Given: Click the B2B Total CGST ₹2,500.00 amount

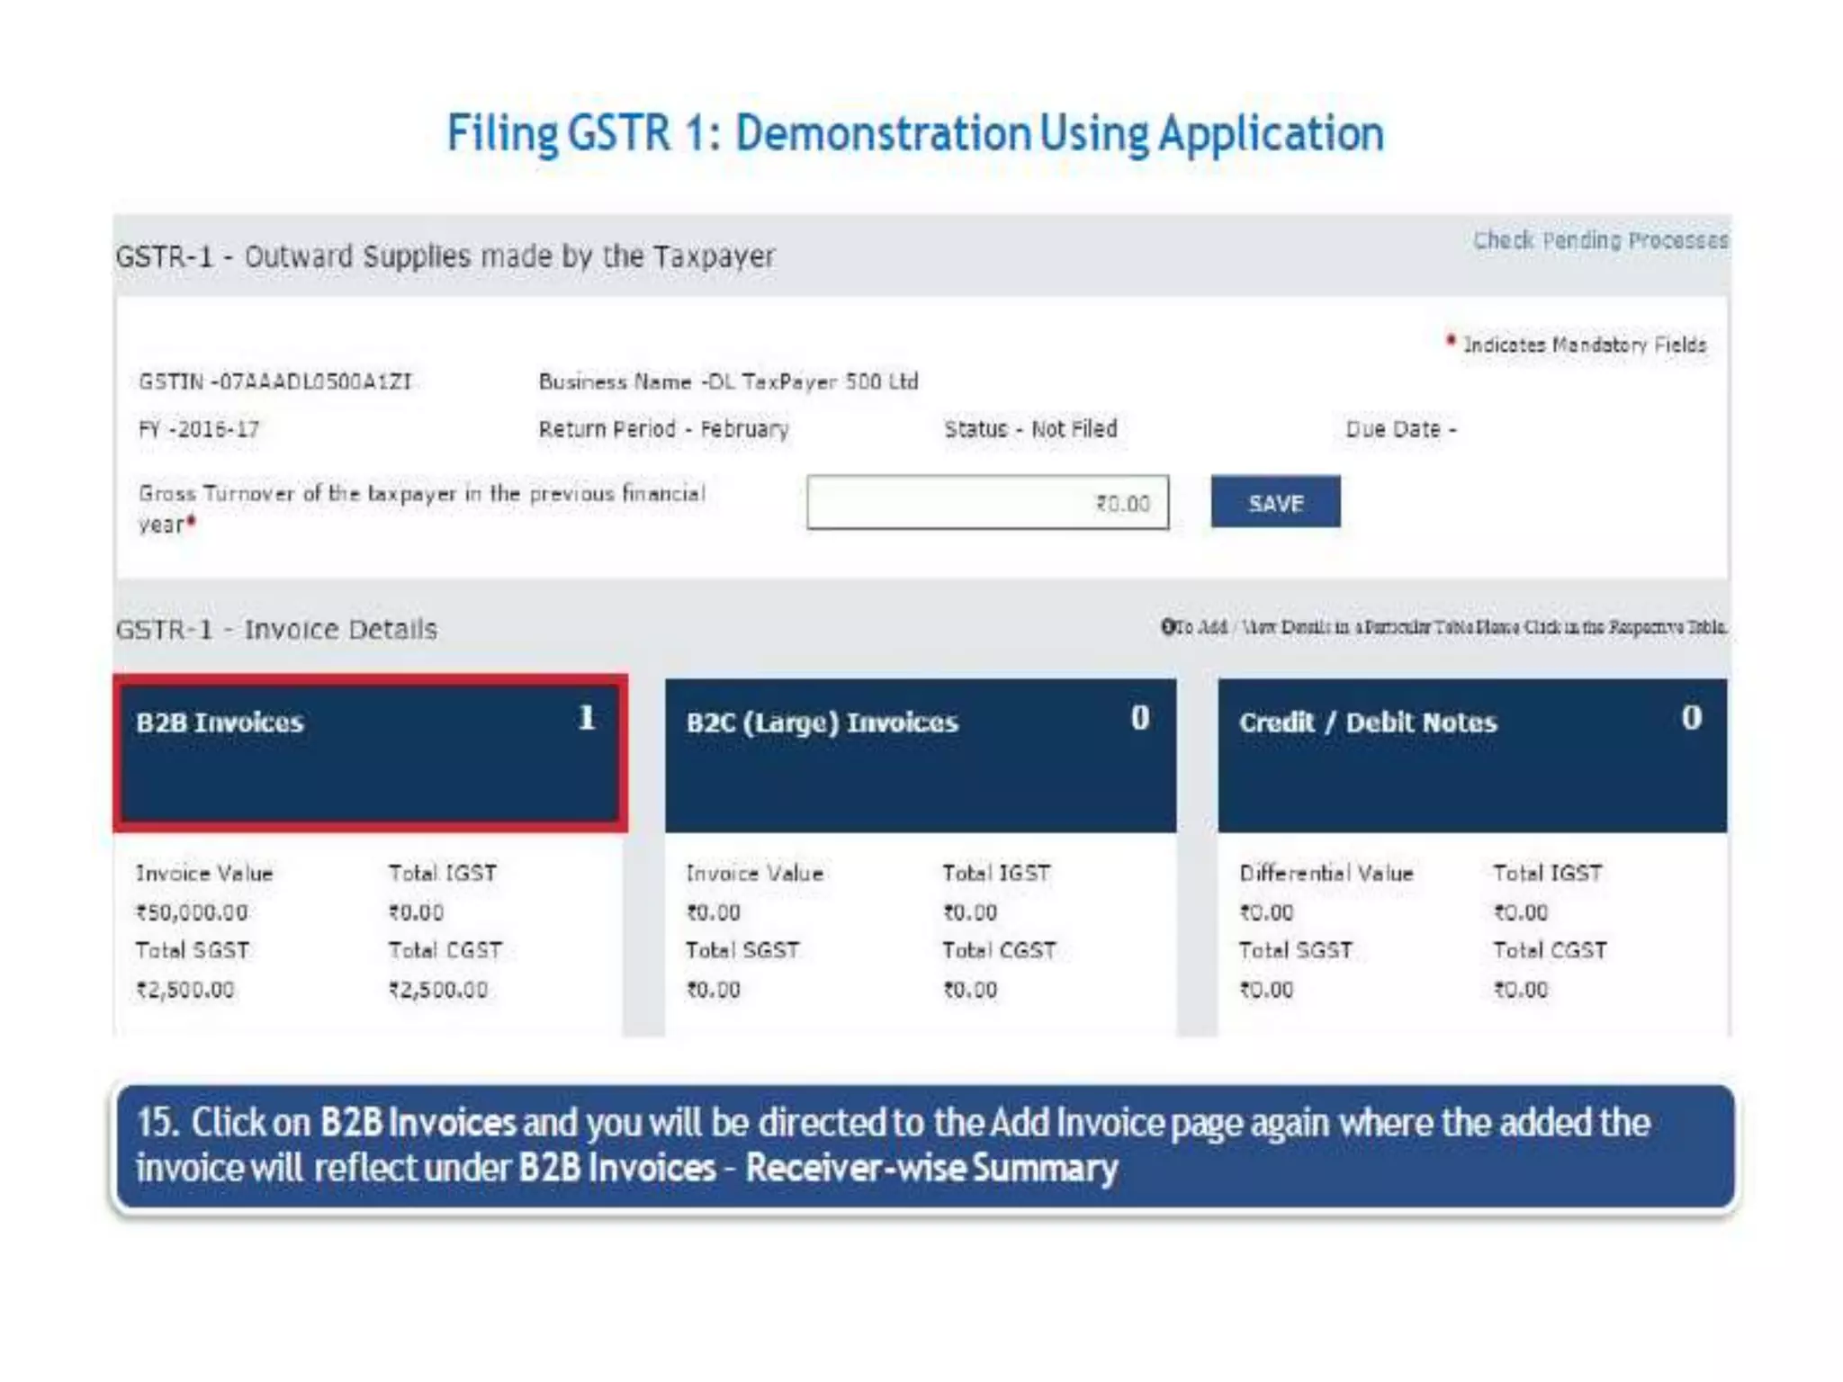Looking at the screenshot, I should [x=438, y=990].
